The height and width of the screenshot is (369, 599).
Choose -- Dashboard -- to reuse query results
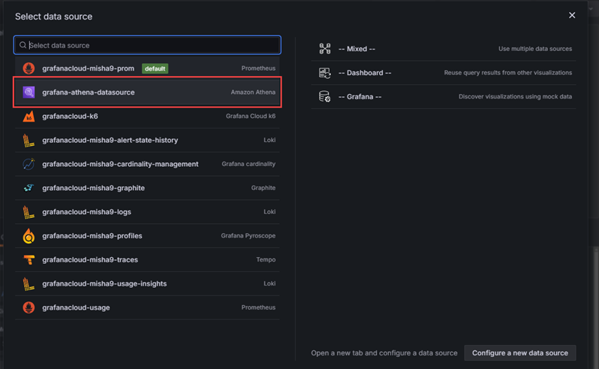[x=365, y=73]
